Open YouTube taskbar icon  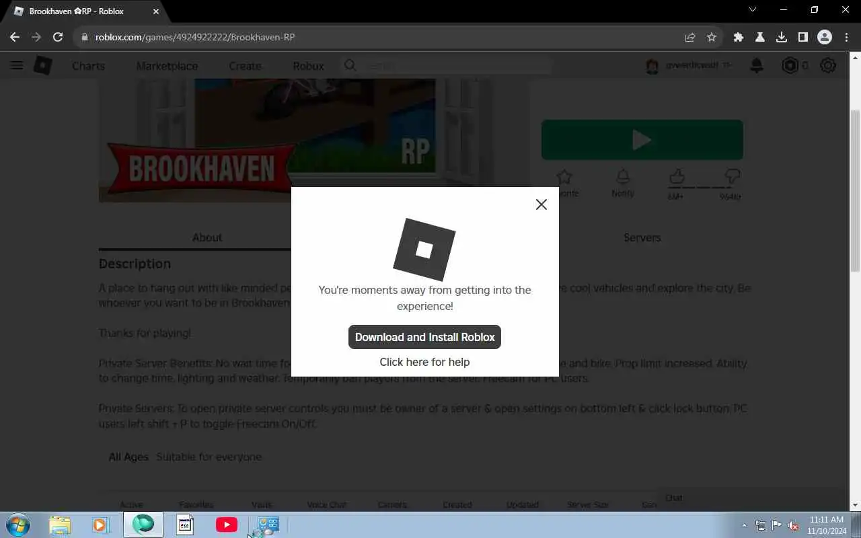(226, 525)
